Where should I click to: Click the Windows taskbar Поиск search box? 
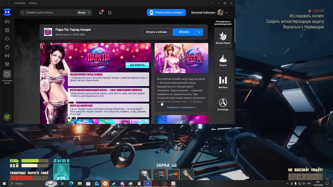(34, 184)
